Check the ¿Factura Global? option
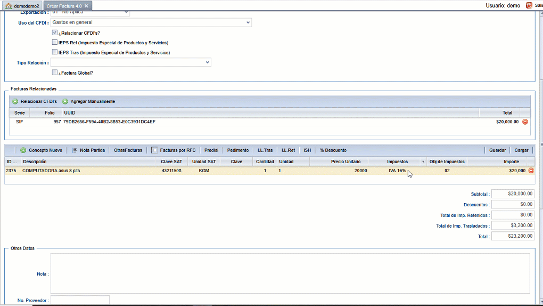543x306 pixels. 54,72
